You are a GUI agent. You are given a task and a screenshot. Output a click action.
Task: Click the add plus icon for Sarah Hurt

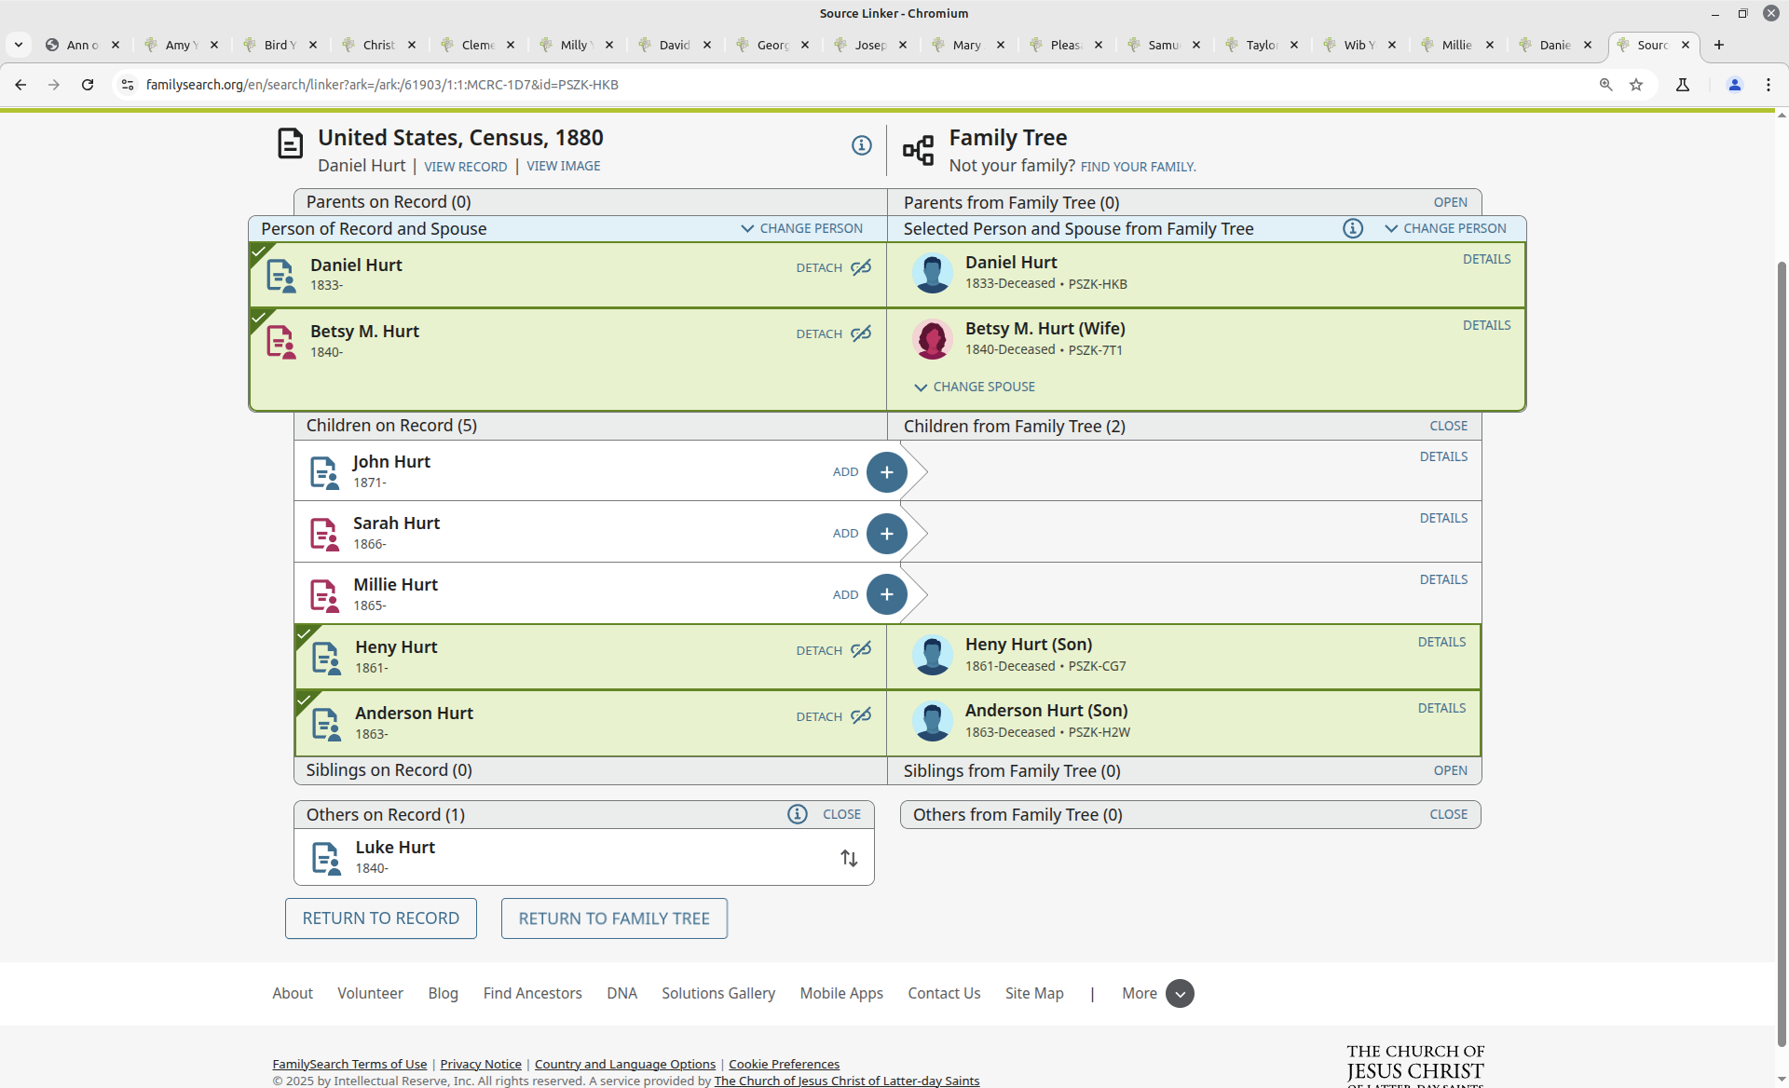[886, 534]
